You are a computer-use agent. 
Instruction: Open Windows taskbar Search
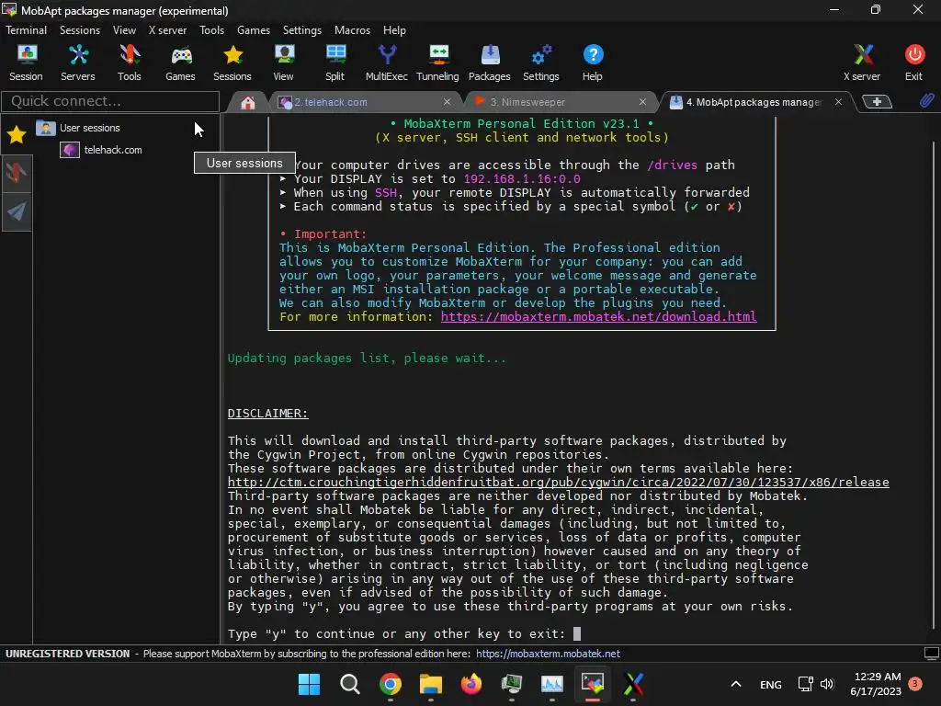click(x=350, y=684)
